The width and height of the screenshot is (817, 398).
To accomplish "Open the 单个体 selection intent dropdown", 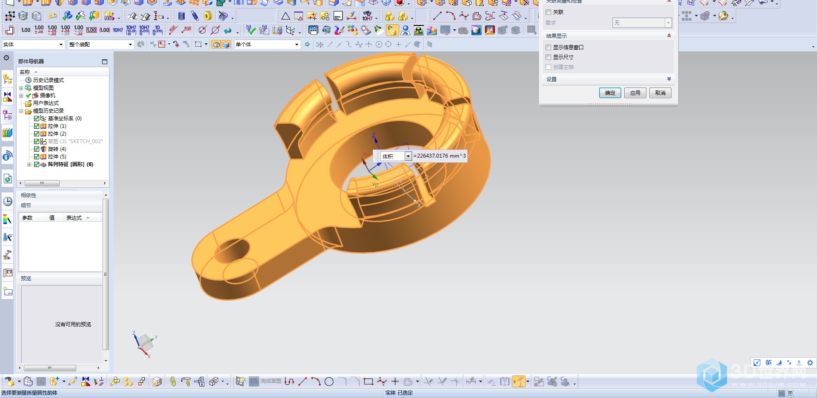I will click(x=297, y=45).
